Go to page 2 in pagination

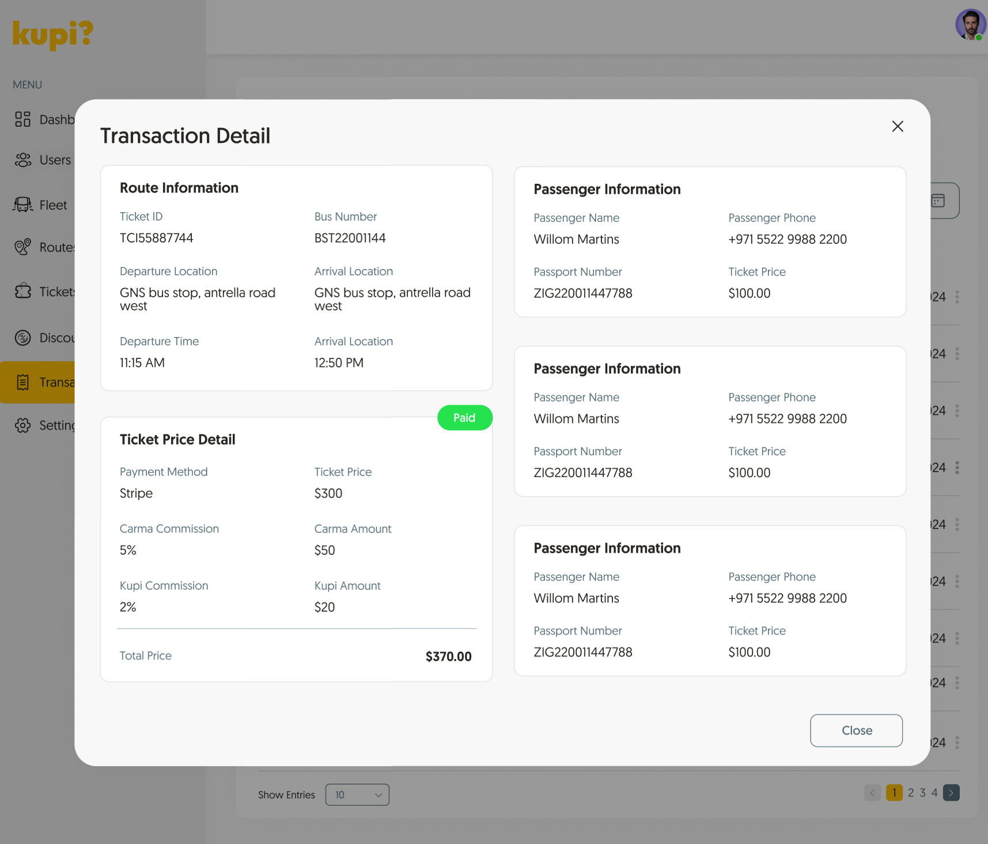911,793
